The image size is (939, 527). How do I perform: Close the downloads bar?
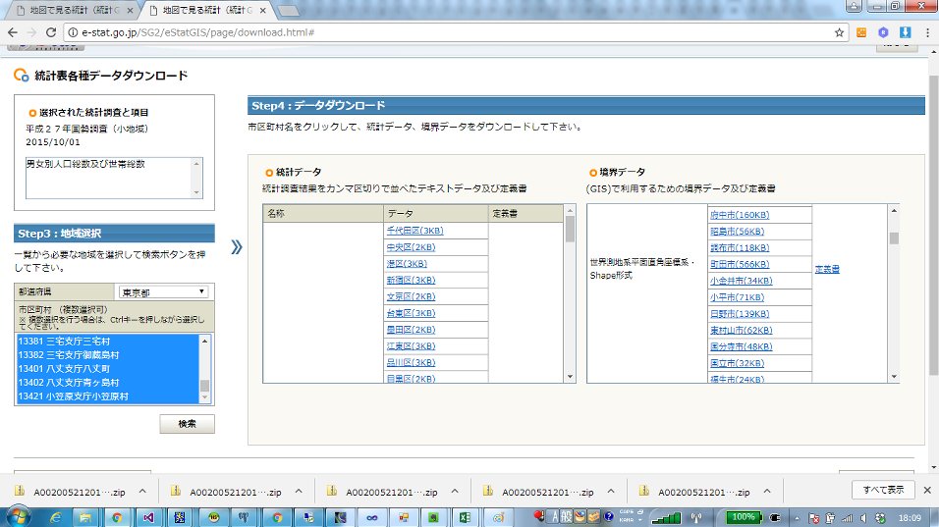927,490
